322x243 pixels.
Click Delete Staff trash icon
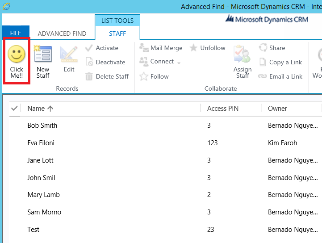pyautogui.click(x=89, y=76)
